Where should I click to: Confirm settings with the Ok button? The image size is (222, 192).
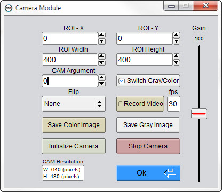pyautogui.click(x=148, y=173)
